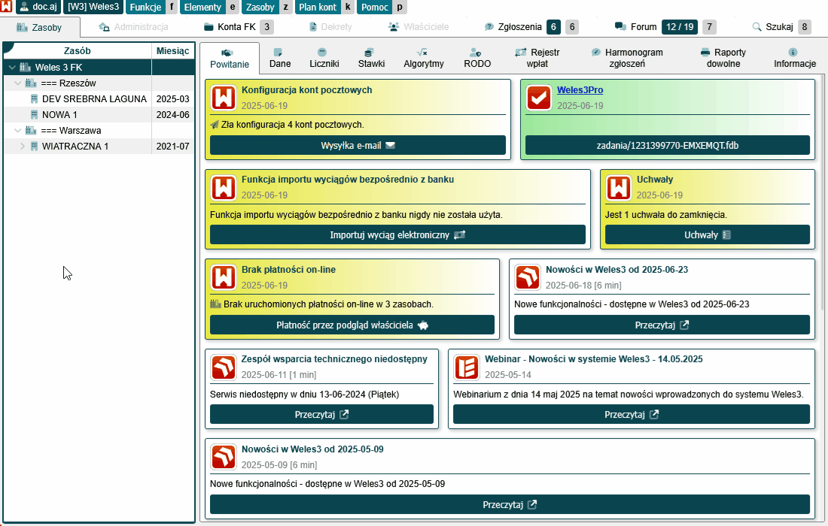Click the Zasób column header
Viewport: 828px width, 526px height.
click(x=78, y=51)
